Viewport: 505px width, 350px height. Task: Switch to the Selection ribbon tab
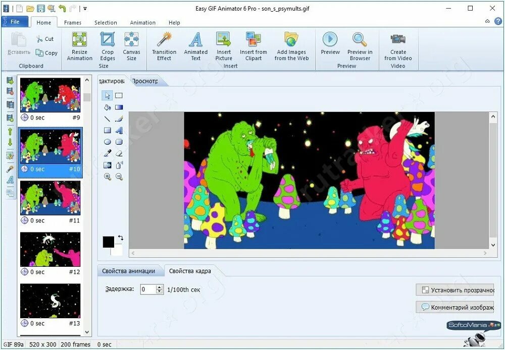[x=106, y=23]
